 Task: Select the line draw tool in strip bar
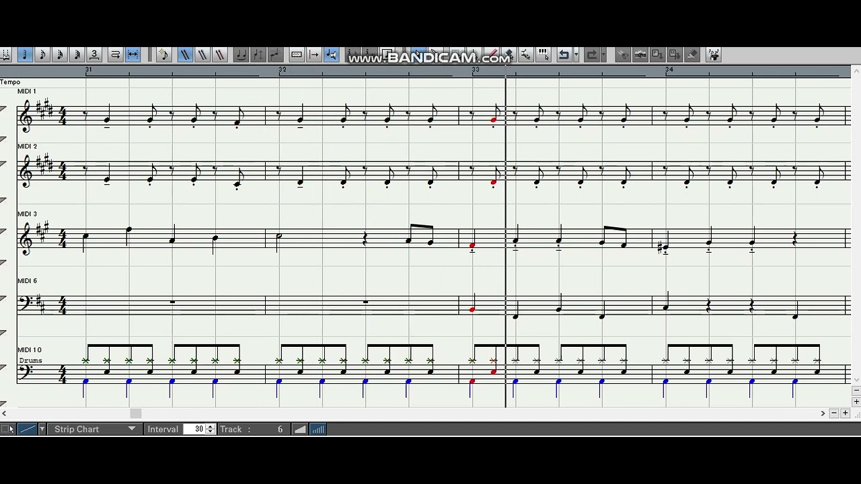pos(27,429)
